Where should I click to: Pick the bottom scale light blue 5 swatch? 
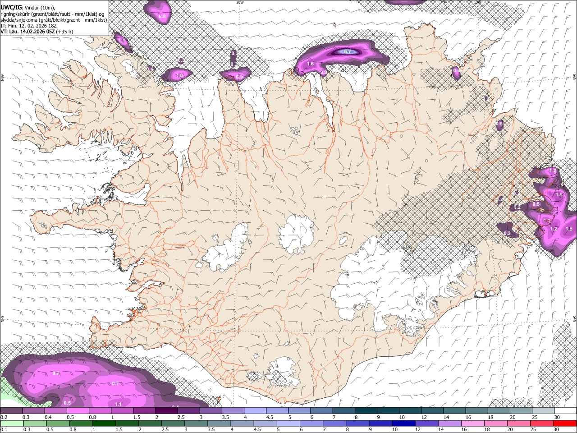coord(288,424)
